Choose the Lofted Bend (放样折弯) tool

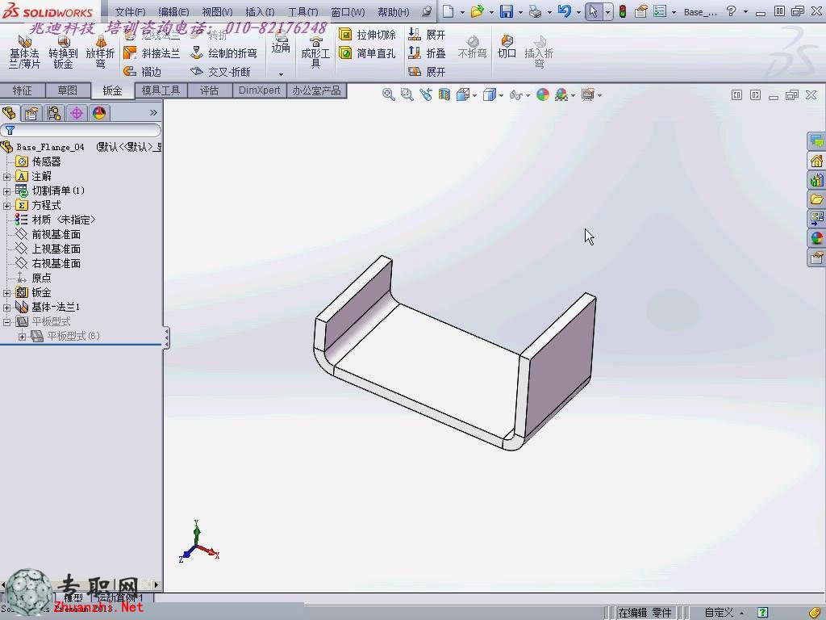pyautogui.click(x=100, y=52)
